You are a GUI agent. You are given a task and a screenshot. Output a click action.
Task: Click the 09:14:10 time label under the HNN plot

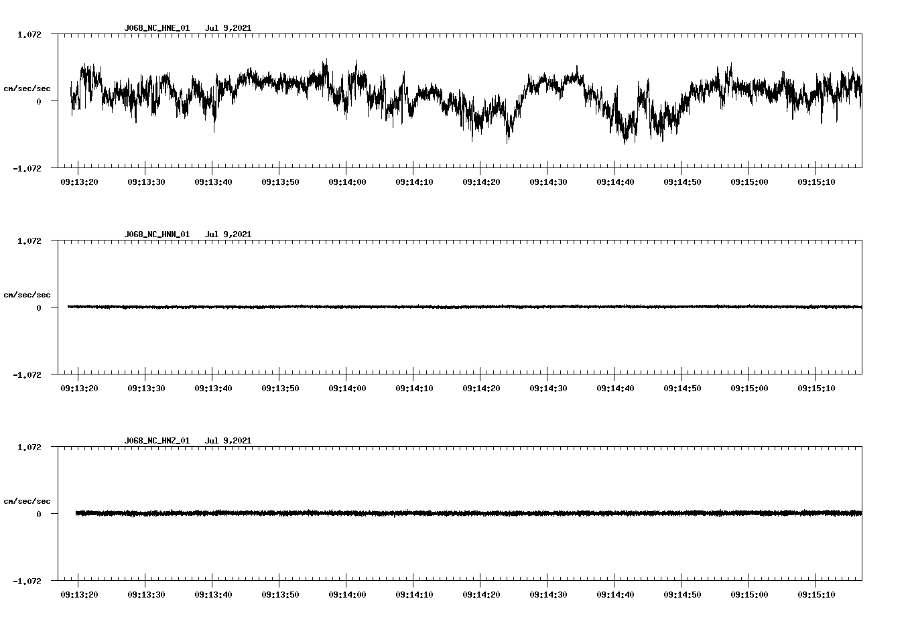click(x=414, y=388)
